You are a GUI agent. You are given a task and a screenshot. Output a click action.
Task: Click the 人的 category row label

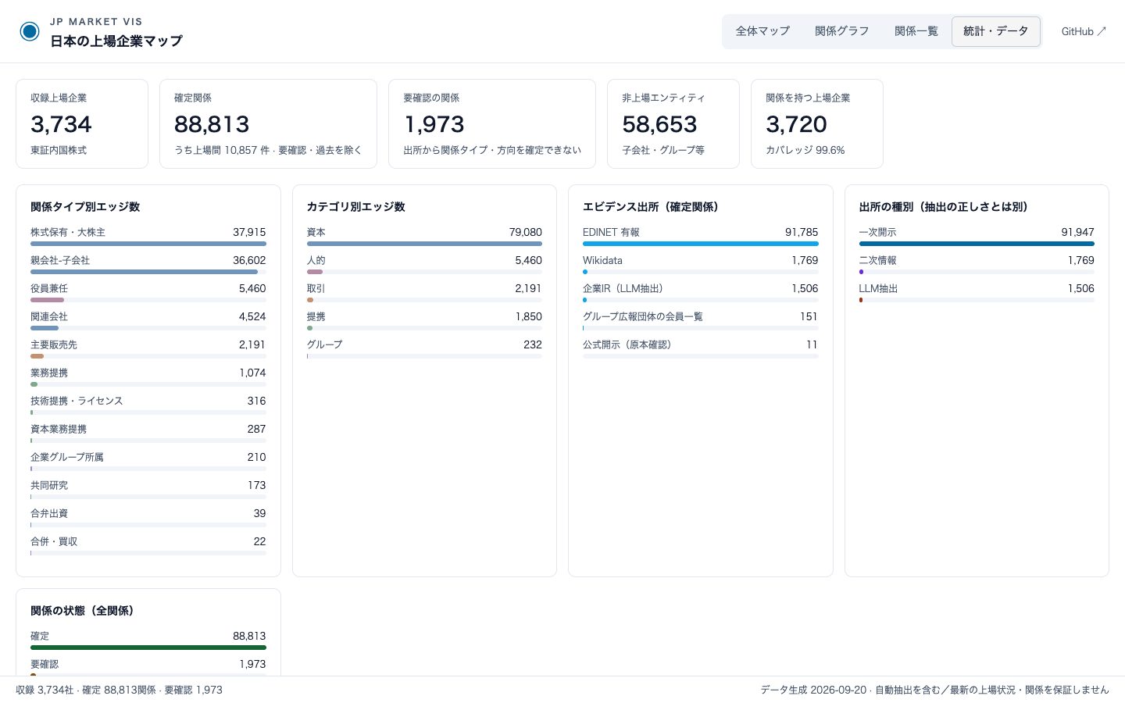click(x=316, y=260)
